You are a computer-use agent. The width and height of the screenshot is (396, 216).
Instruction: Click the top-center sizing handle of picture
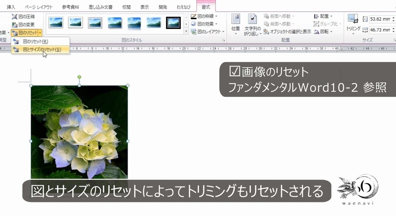coord(79,86)
